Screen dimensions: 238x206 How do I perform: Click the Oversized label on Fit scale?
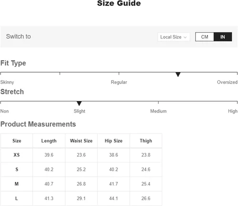(x=227, y=82)
